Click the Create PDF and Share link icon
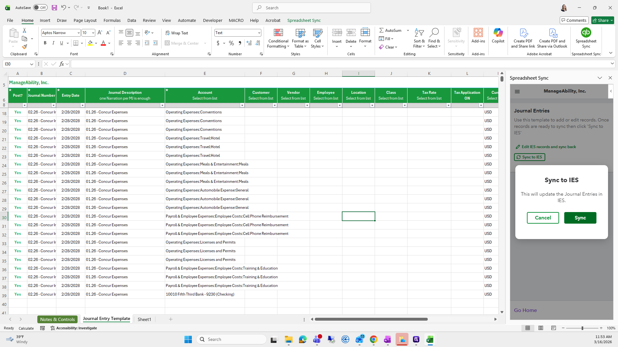The width and height of the screenshot is (618, 347). click(x=523, y=33)
